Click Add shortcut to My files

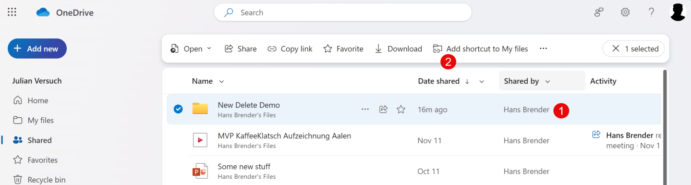point(480,49)
